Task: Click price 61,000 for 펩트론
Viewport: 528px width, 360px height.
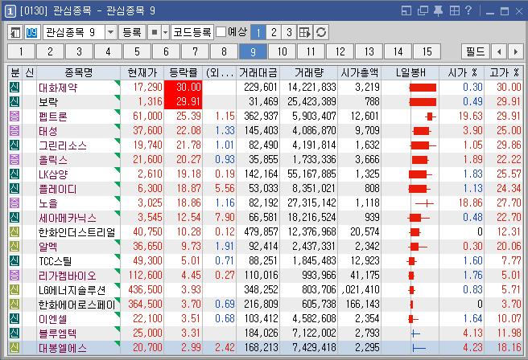Action: pyautogui.click(x=147, y=117)
